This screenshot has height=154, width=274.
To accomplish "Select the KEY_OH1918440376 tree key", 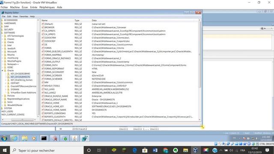I will pyautogui.click(x=20, y=77).
